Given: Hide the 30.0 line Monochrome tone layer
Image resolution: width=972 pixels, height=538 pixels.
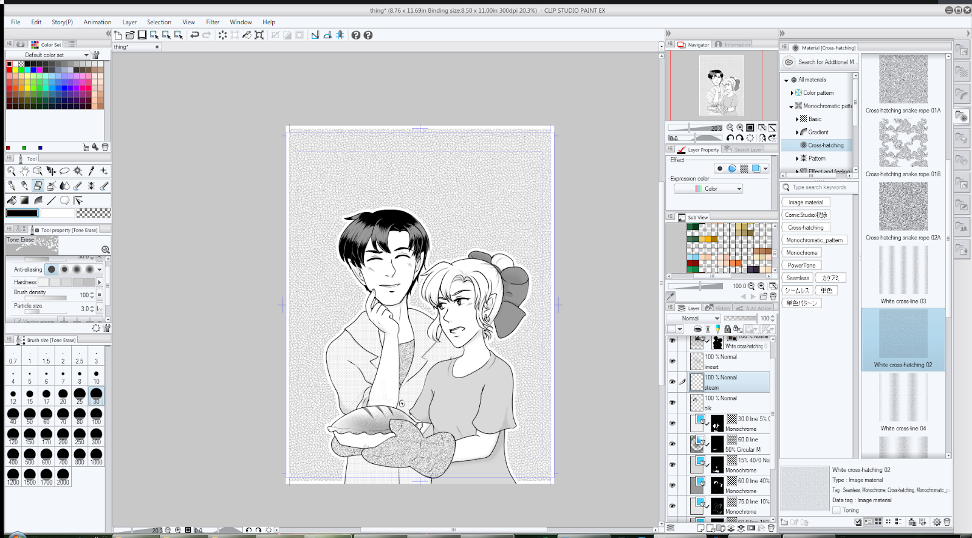Looking at the screenshot, I should tap(672, 423).
